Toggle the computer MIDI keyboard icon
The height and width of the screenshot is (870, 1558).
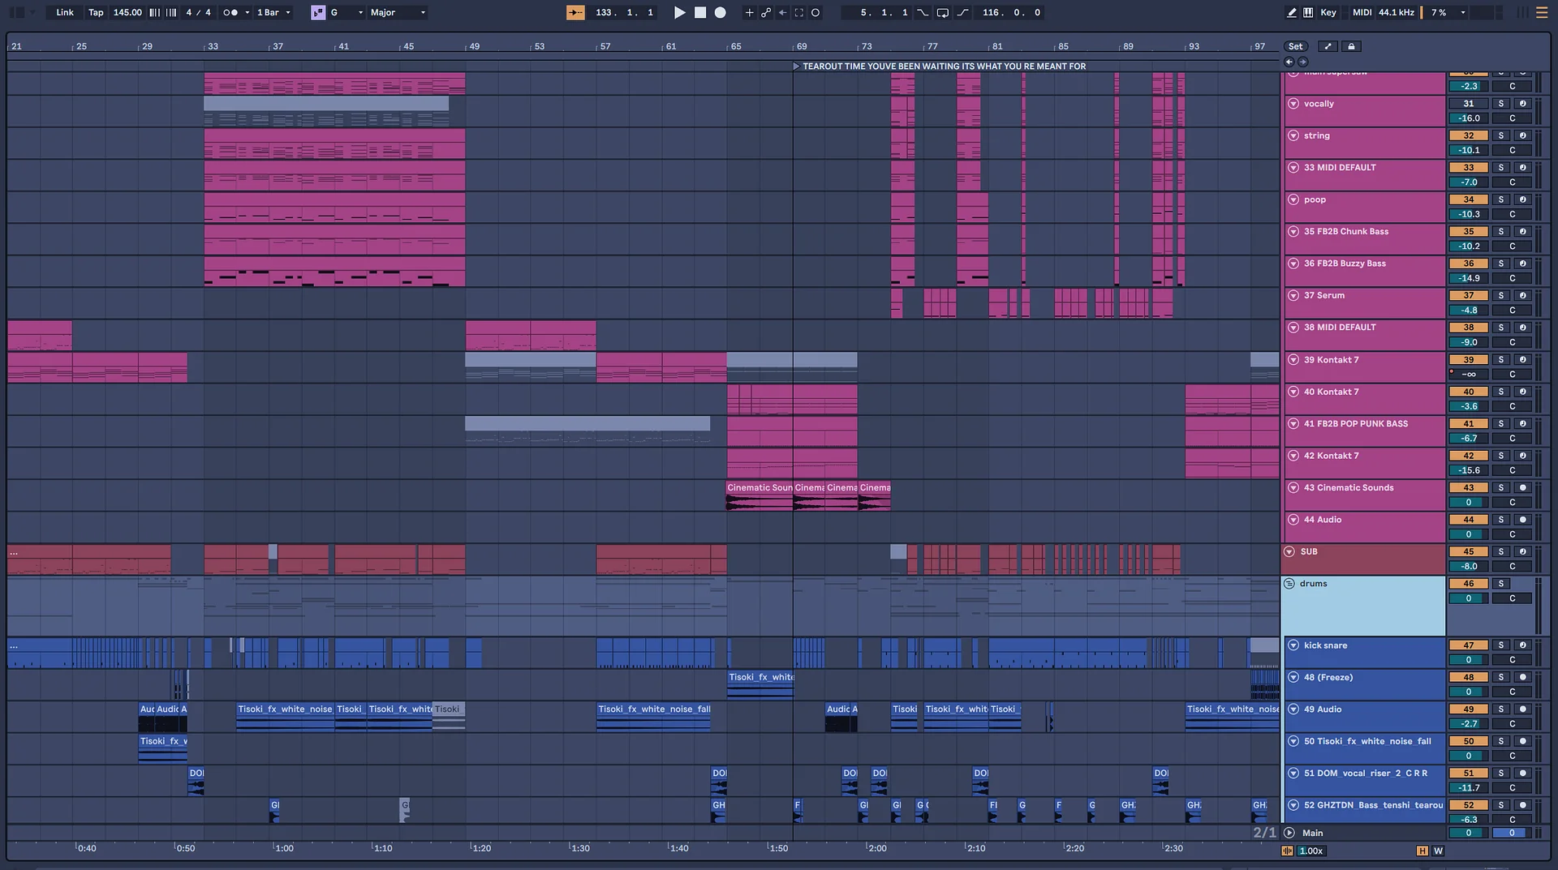pos(1308,12)
